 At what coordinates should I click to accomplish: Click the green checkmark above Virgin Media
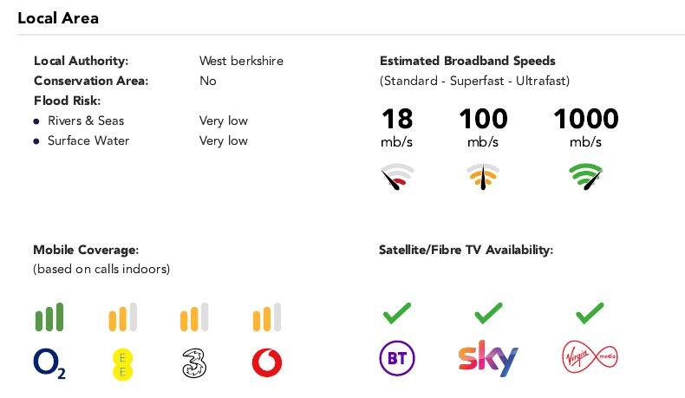(x=590, y=311)
